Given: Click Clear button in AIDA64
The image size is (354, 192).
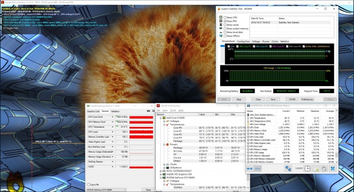Looking at the screenshot, I should pyautogui.click(x=258, y=99).
